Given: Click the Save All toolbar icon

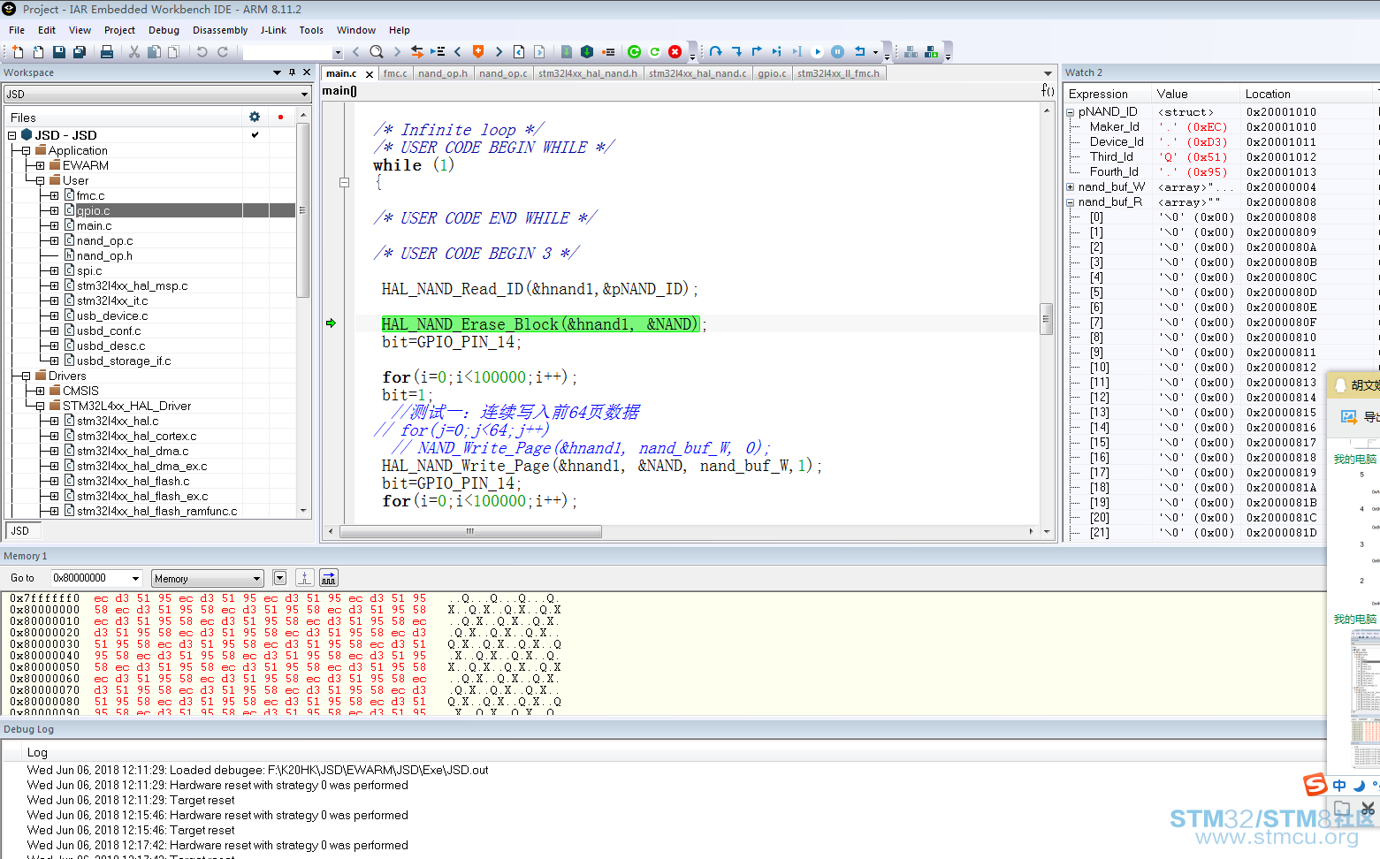Looking at the screenshot, I should [x=79, y=52].
